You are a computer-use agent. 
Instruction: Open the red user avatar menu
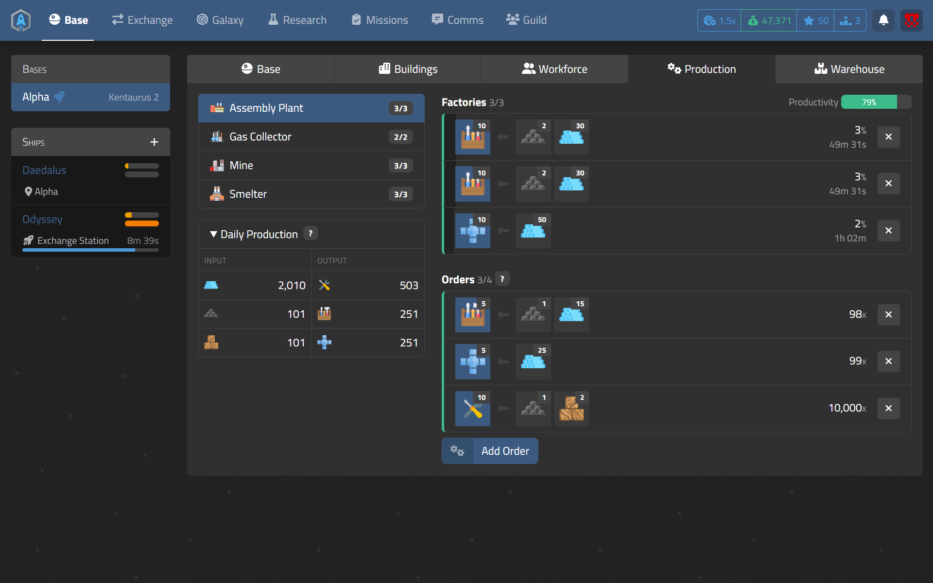coord(911,20)
